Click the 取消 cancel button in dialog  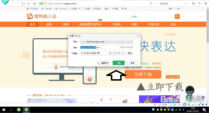[x=132, y=63]
